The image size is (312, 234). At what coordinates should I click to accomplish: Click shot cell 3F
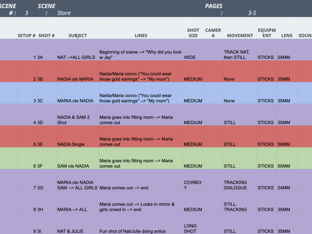46,158
